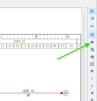Open the blue table grid icon
This screenshot has width=97, height=101.
pyautogui.click(x=92, y=64)
